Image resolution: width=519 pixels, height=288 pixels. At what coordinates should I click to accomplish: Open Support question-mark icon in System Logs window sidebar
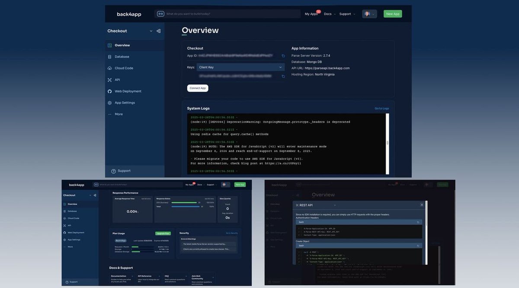(x=113, y=171)
